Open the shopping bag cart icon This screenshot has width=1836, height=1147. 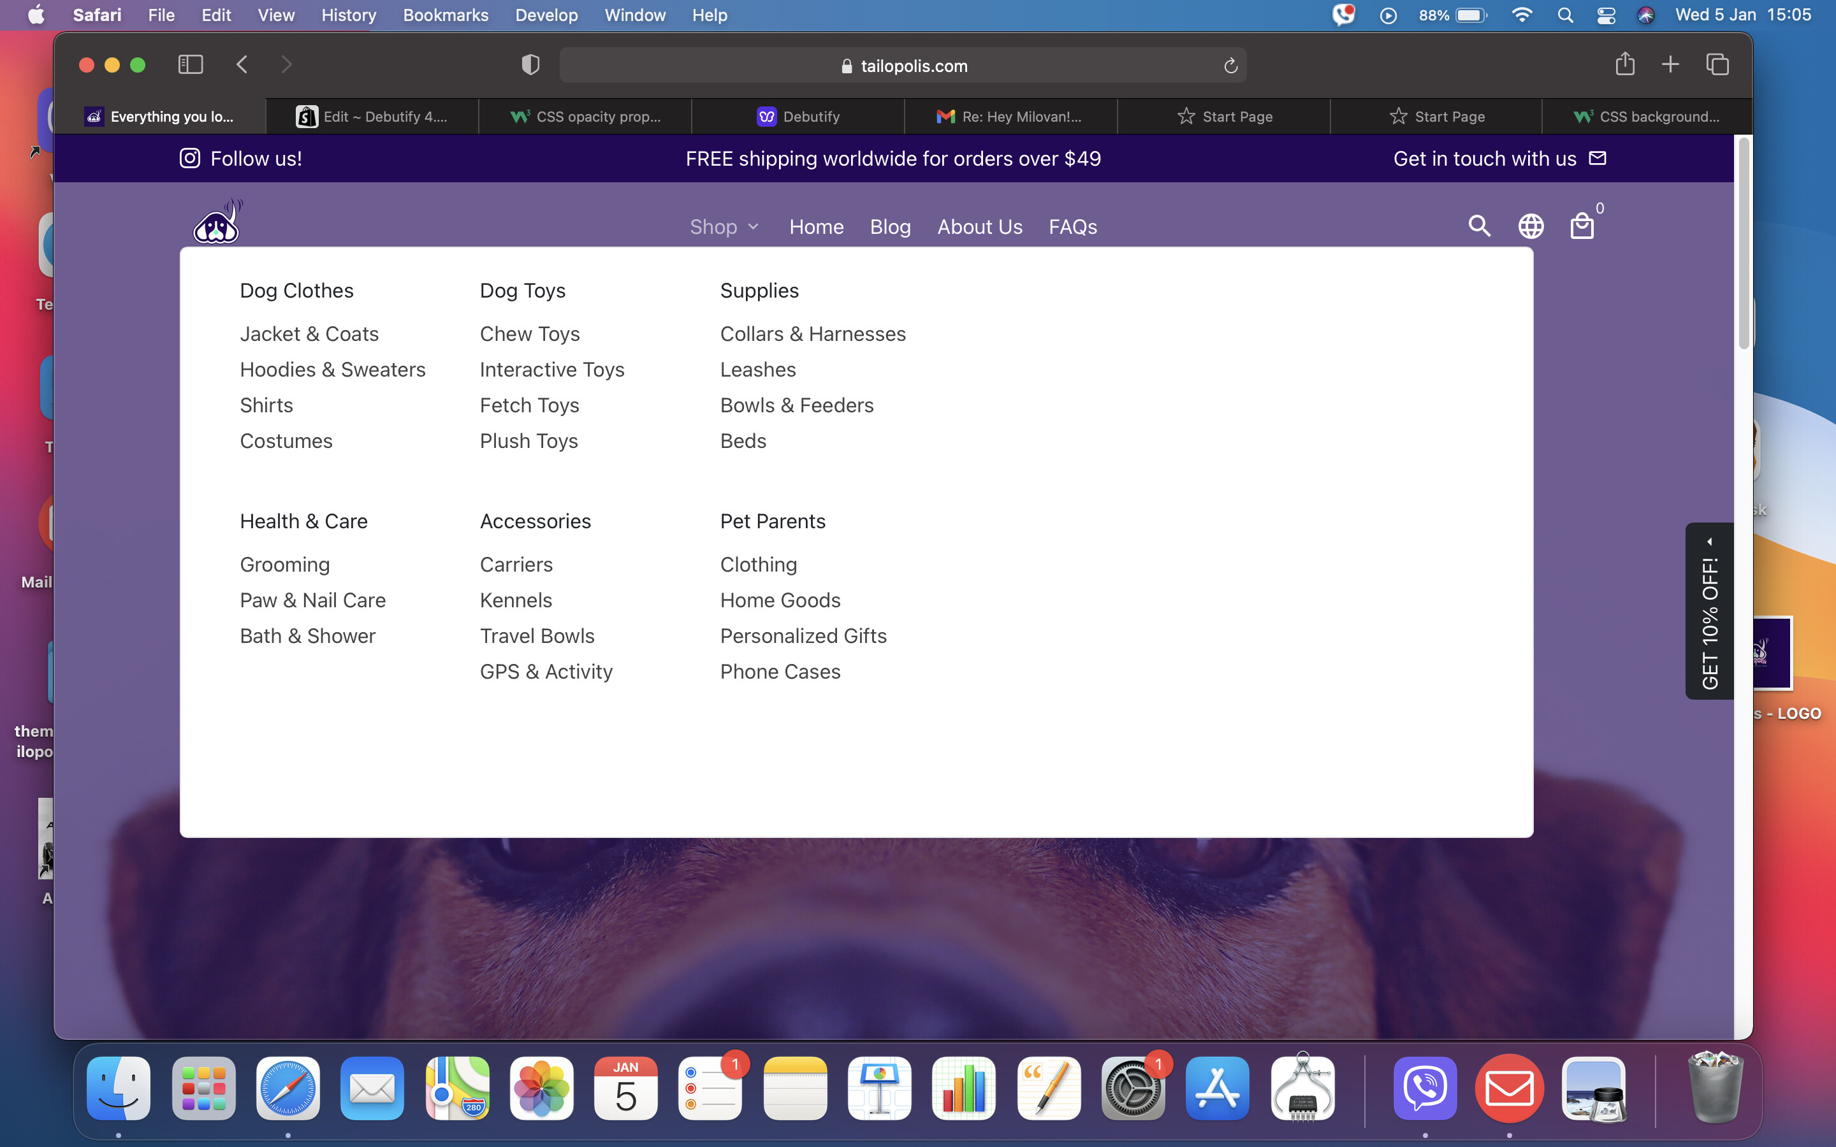[1582, 226]
